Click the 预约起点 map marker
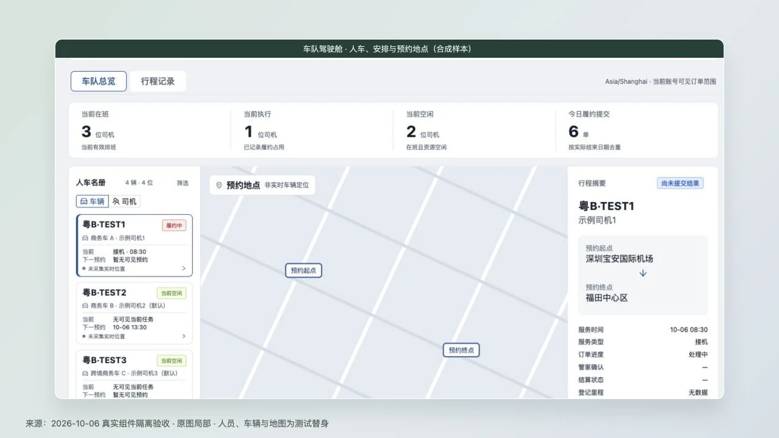The width and height of the screenshot is (779, 438). point(304,271)
